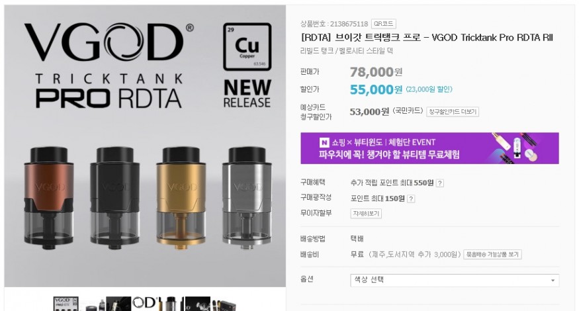Select the sixth dark smoke thumbnail
579x311 pixels.
(197, 304)
